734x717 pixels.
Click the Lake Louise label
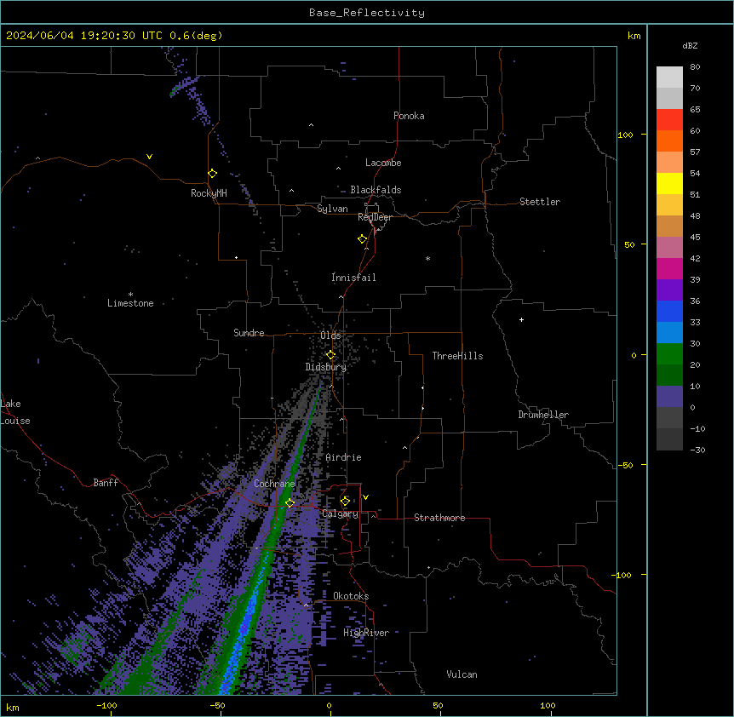click(15, 412)
